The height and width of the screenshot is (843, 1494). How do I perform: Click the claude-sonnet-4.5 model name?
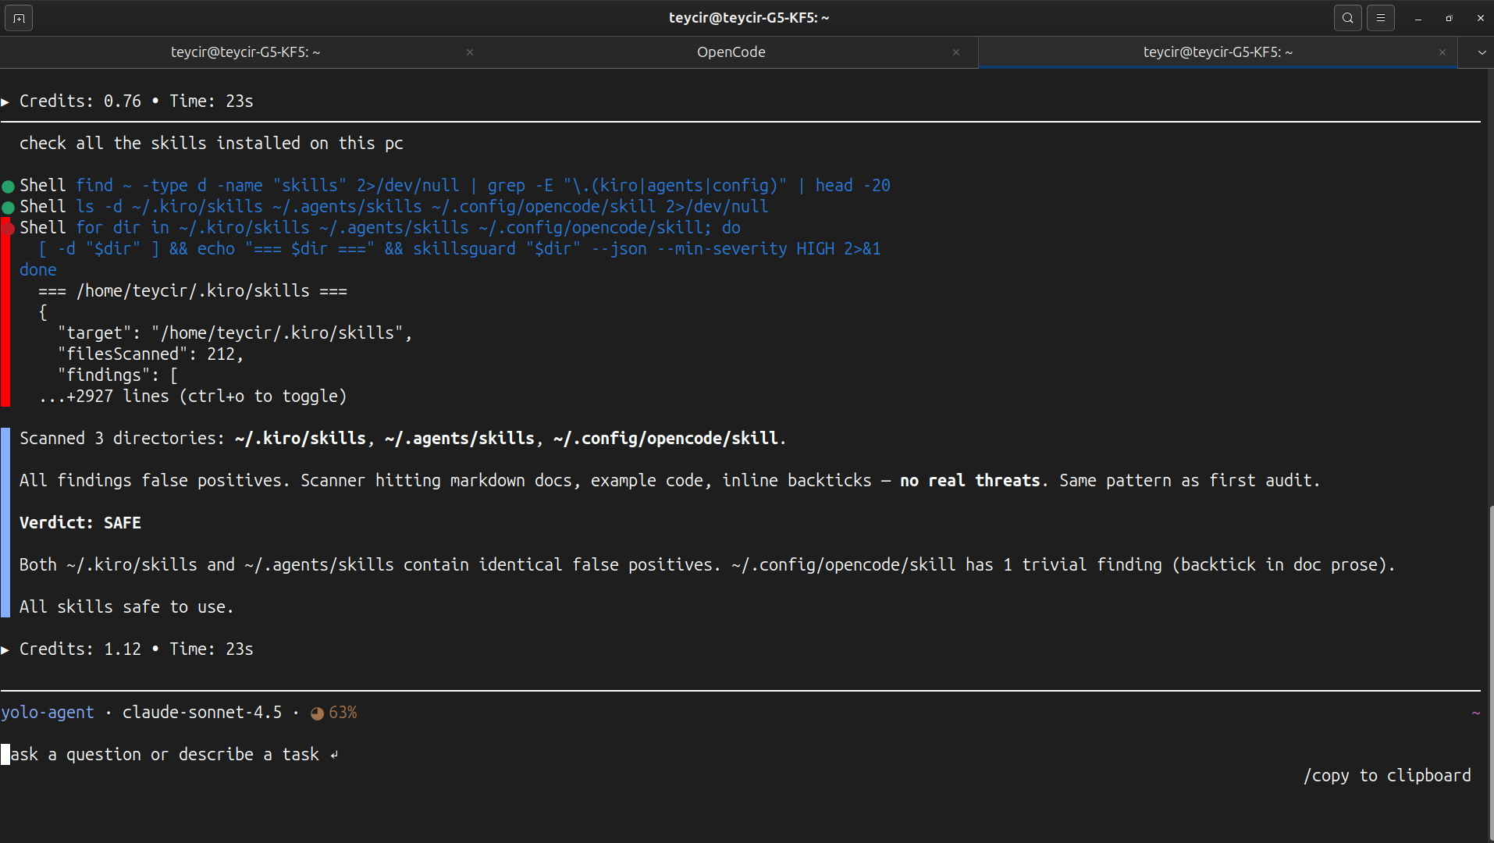pyautogui.click(x=202, y=713)
